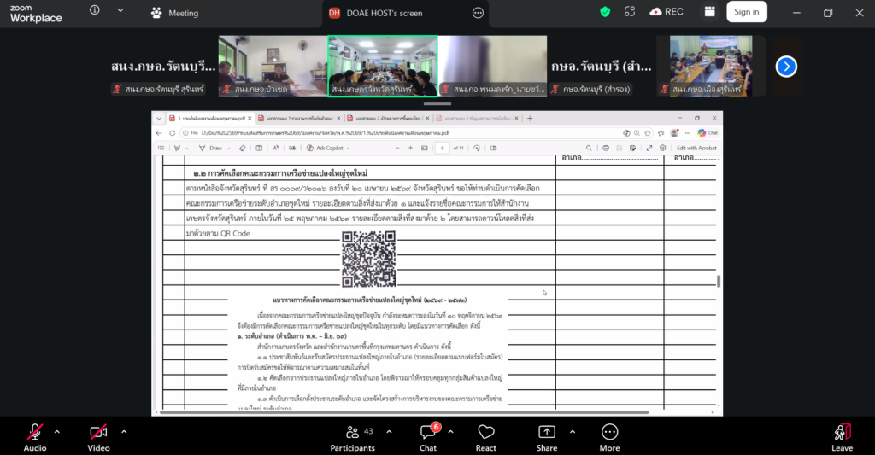Open the Participants panel
The height and width of the screenshot is (455, 875).
[x=353, y=438]
